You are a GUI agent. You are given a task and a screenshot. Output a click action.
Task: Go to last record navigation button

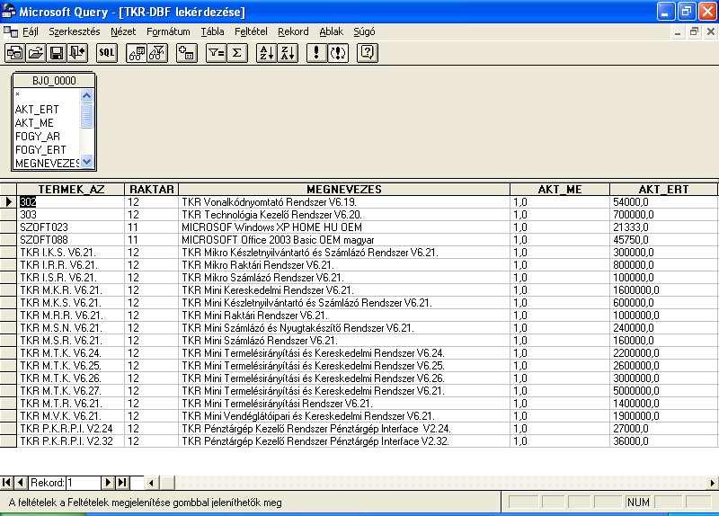click(122, 483)
